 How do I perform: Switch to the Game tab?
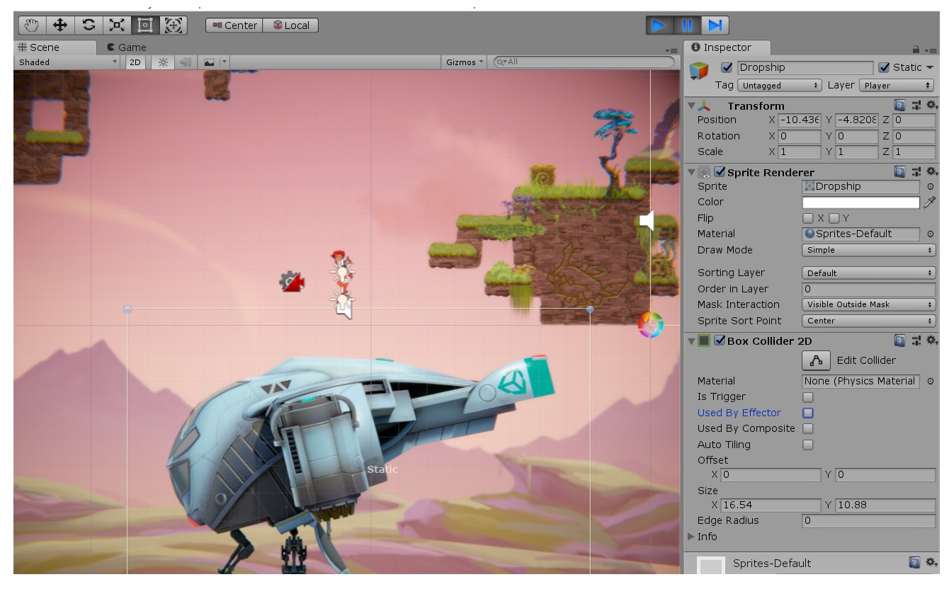(127, 47)
